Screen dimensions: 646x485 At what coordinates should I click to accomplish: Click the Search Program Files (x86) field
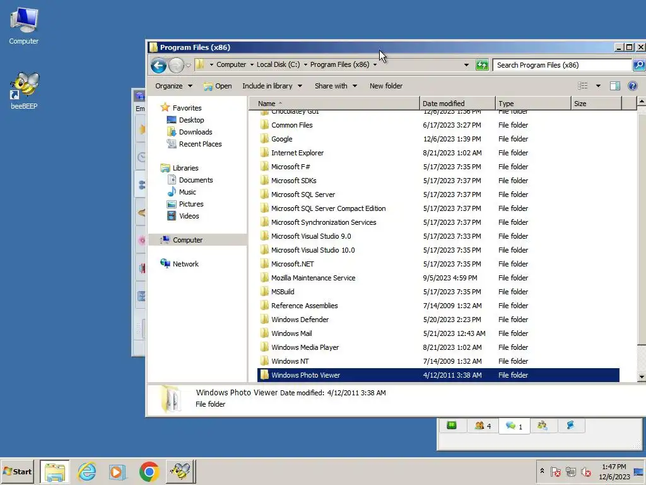click(x=562, y=65)
